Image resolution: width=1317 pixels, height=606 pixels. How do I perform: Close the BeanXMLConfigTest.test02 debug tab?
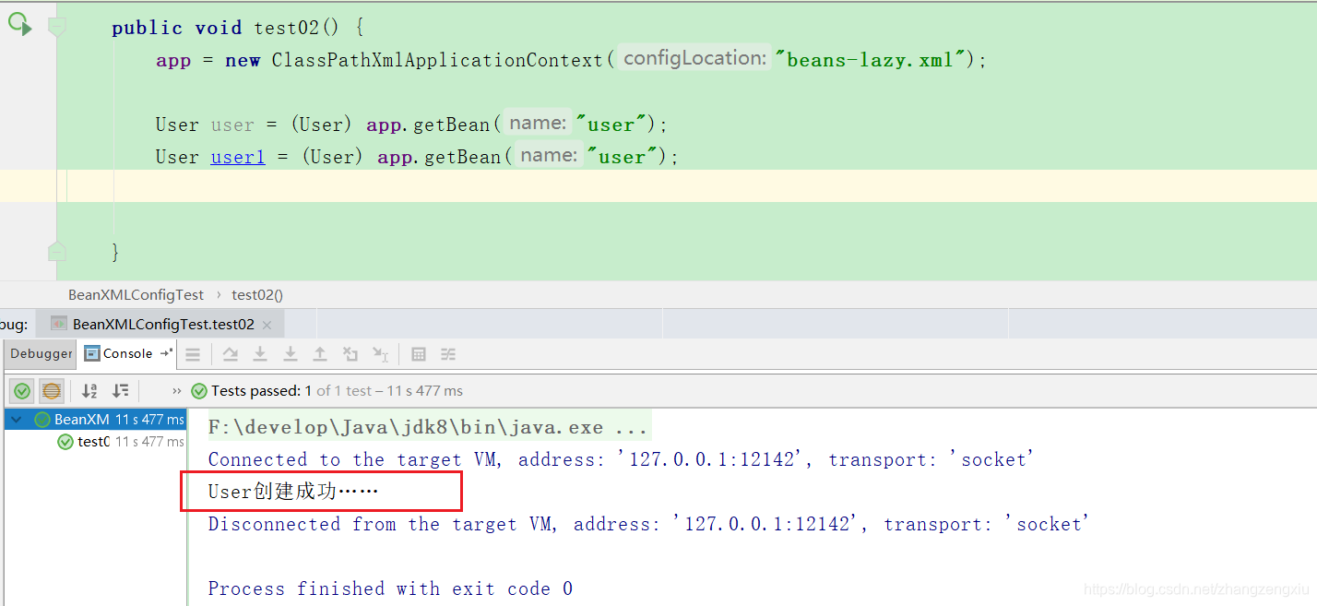pos(267,326)
